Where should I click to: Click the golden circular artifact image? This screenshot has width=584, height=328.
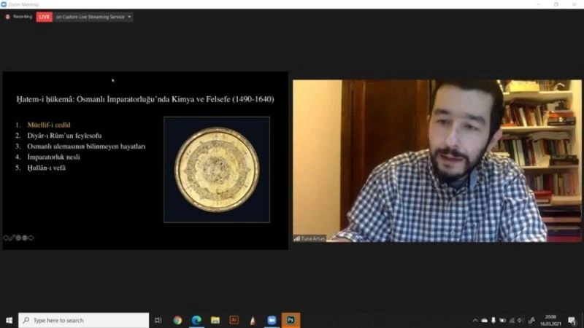217,169
